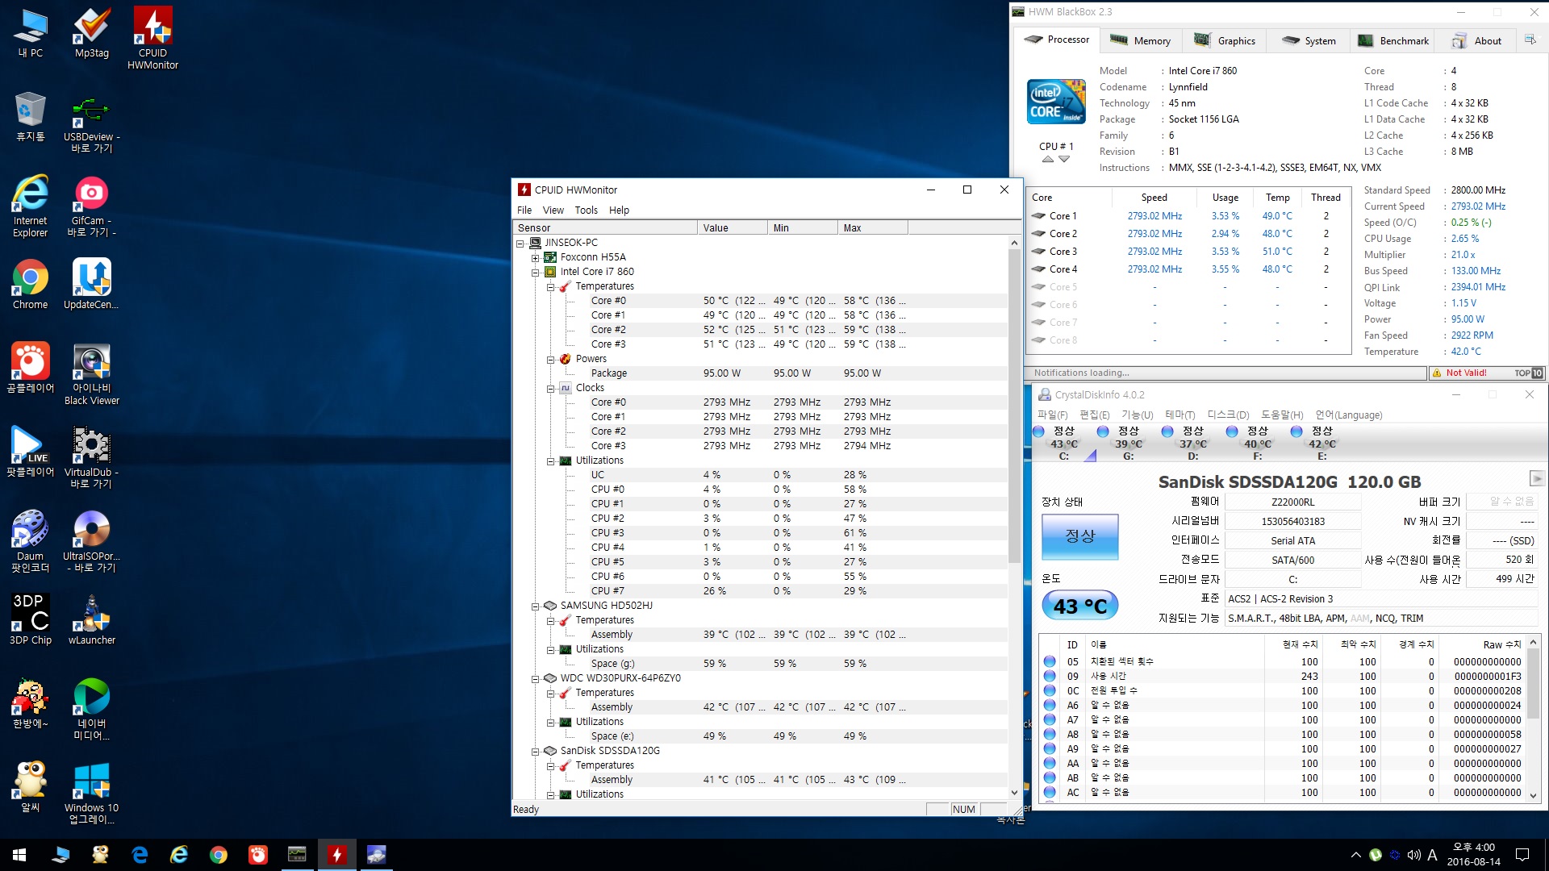The width and height of the screenshot is (1549, 871).
Task: Click the volume icon in the system tray
Action: 1413,855
